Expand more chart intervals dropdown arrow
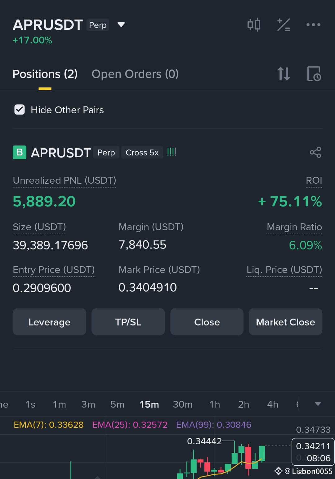335x479 pixels. pyautogui.click(x=318, y=404)
